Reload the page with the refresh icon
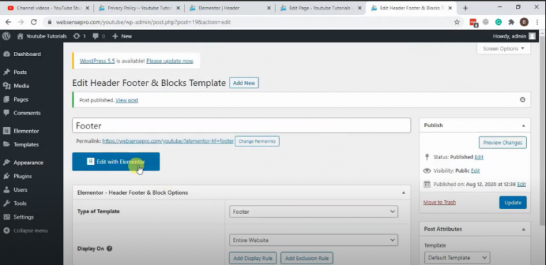This screenshot has height=265, width=546. click(x=34, y=22)
